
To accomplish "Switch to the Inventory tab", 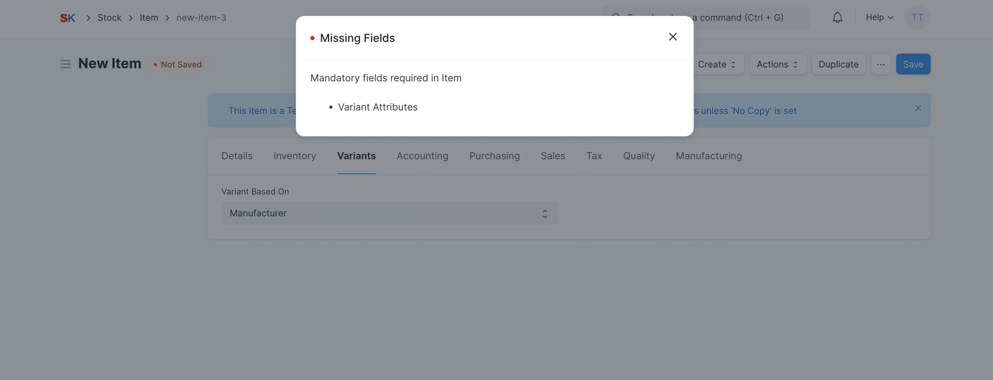I will click(294, 156).
